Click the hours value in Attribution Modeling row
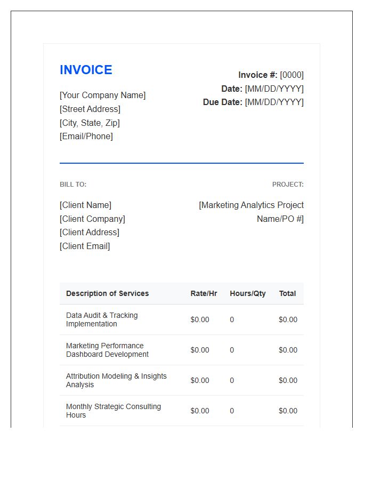Screen dimensions: 373x480 coord(232,380)
